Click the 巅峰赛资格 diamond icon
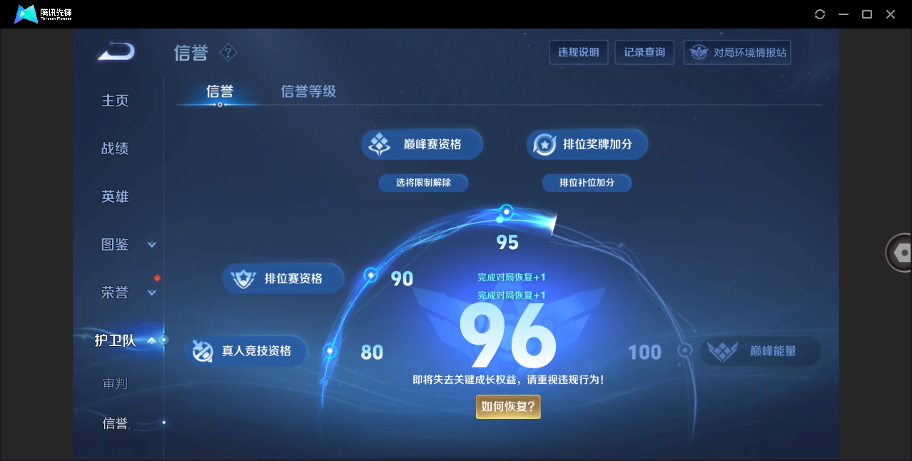The width and height of the screenshot is (912, 461). pos(379,144)
